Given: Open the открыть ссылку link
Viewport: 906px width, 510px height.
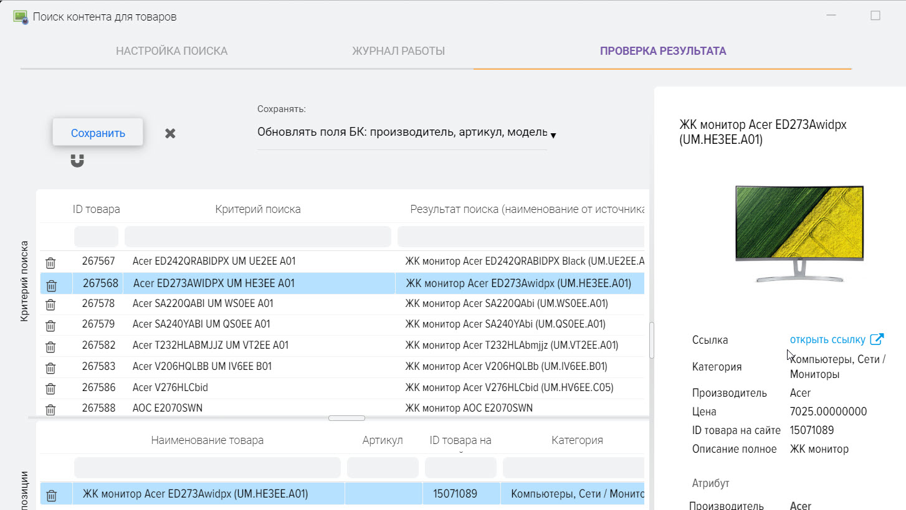Looking at the screenshot, I should (x=827, y=339).
